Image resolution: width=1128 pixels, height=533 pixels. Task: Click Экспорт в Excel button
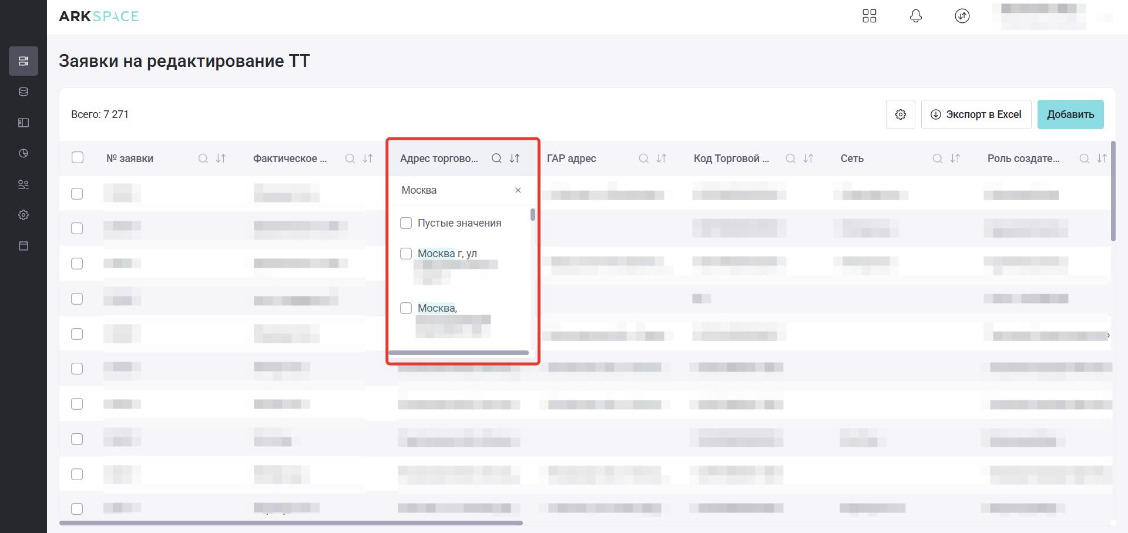click(x=976, y=114)
